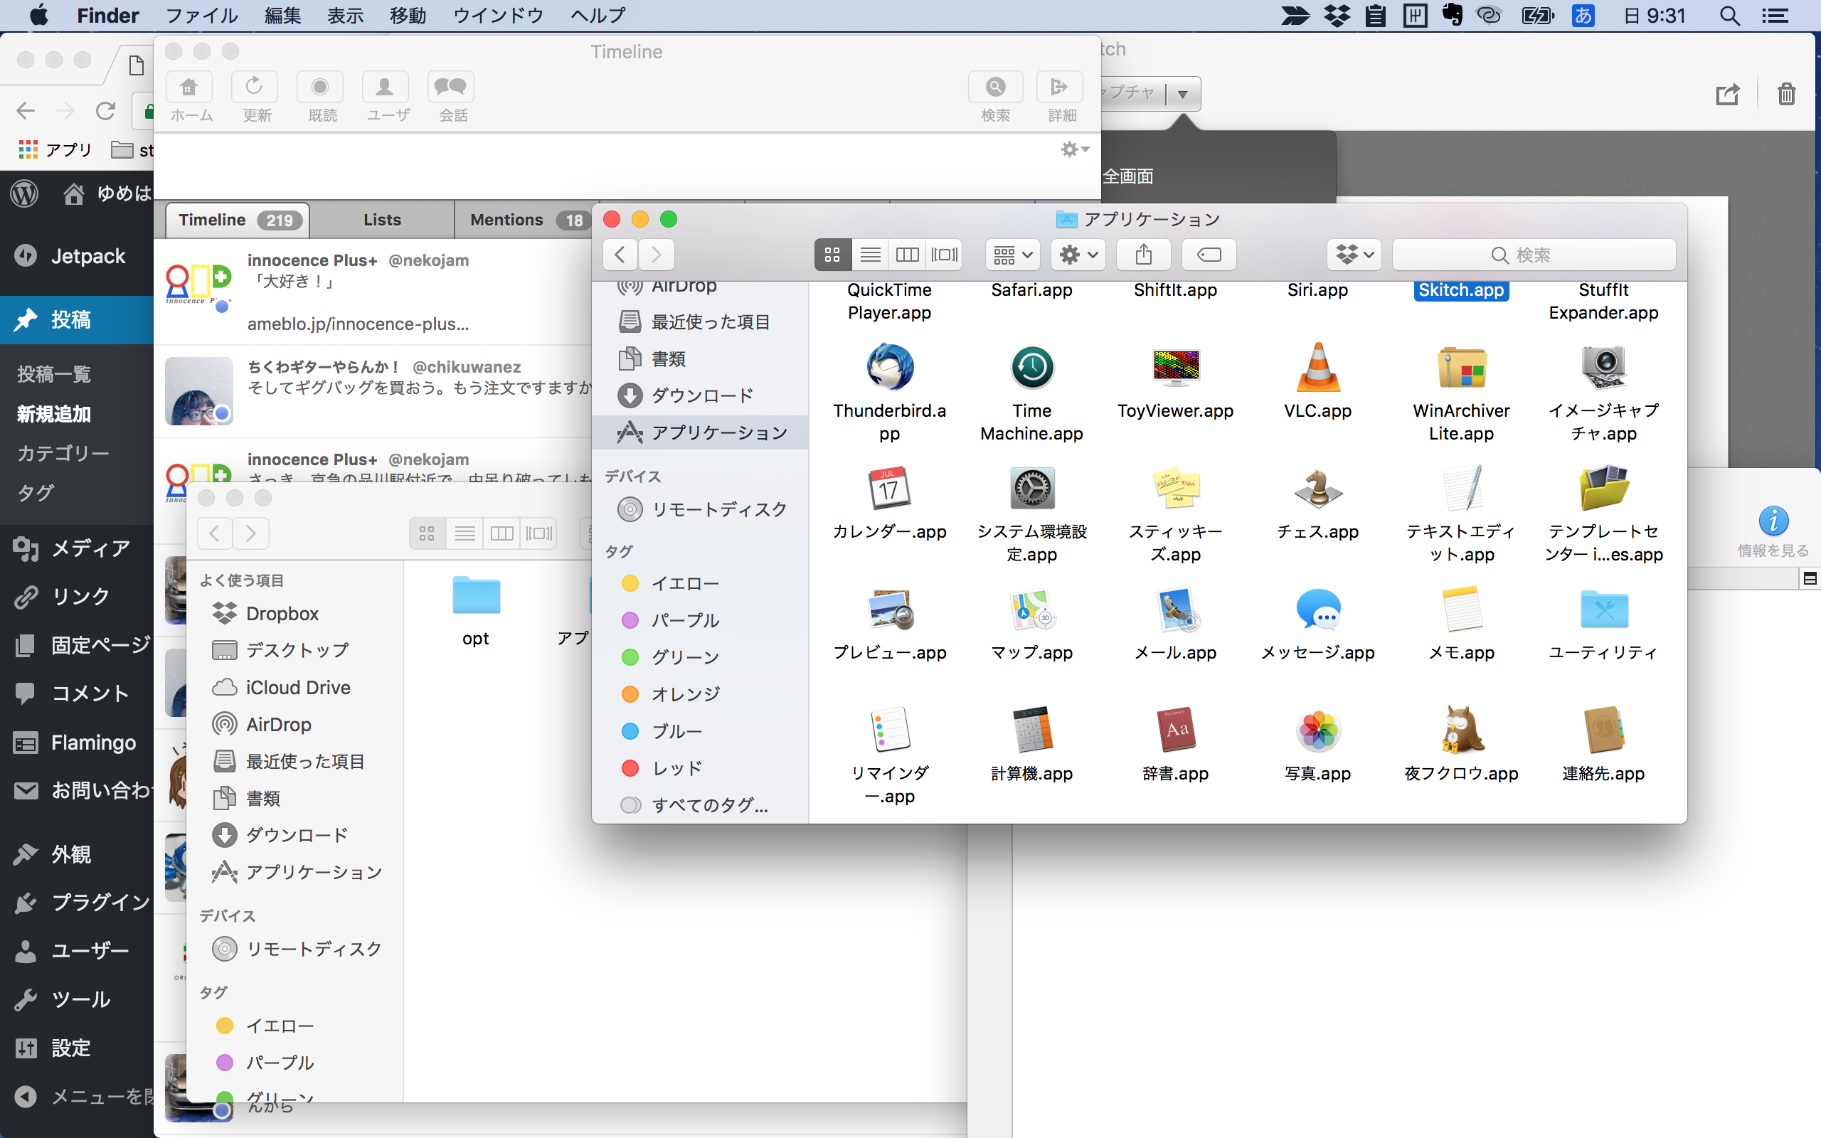The width and height of the screenshot is (1821, 1138).
Task: Open 計算機.app icon
Action: (1031, 730)
